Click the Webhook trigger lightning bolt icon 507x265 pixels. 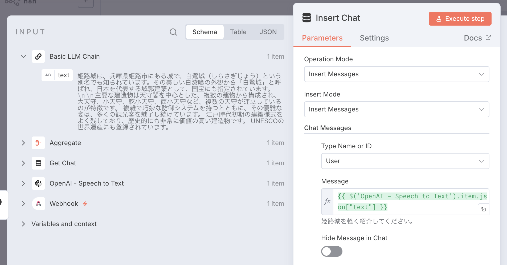[85, 204]
